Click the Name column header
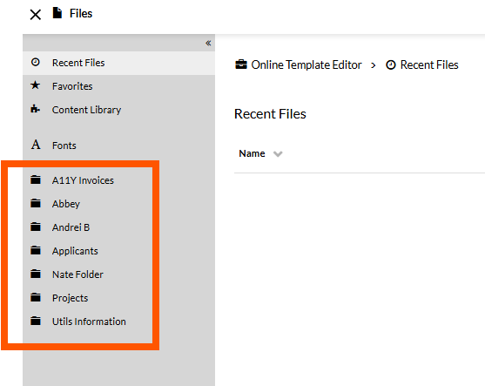 pyautogui.click(x=252, y=153)
